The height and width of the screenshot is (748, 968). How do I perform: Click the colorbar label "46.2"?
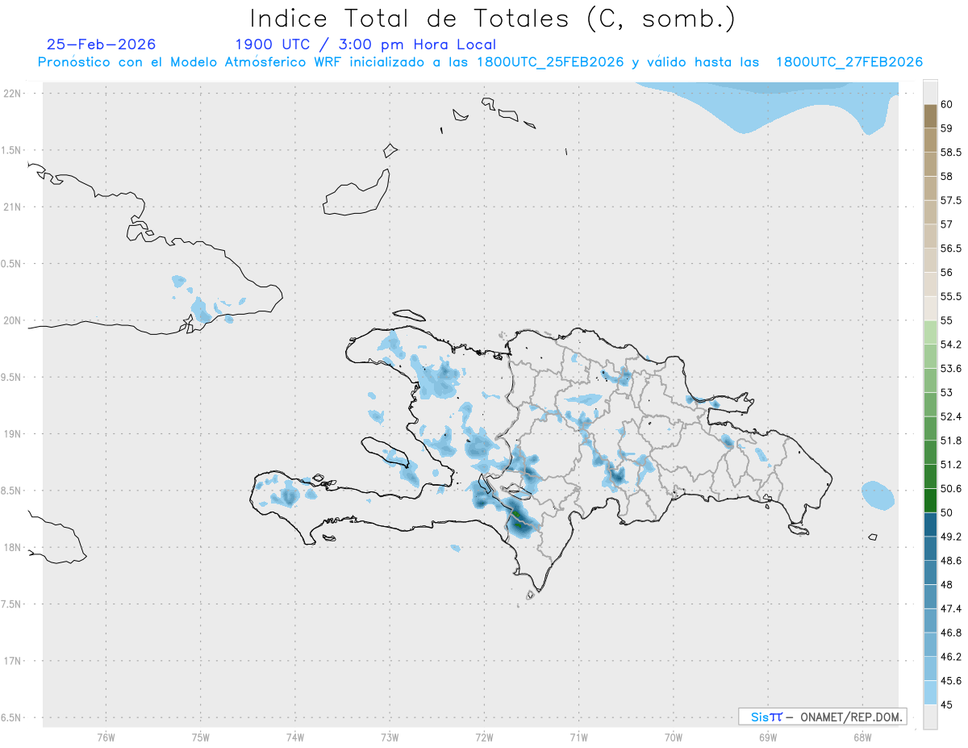coord(950,657)
